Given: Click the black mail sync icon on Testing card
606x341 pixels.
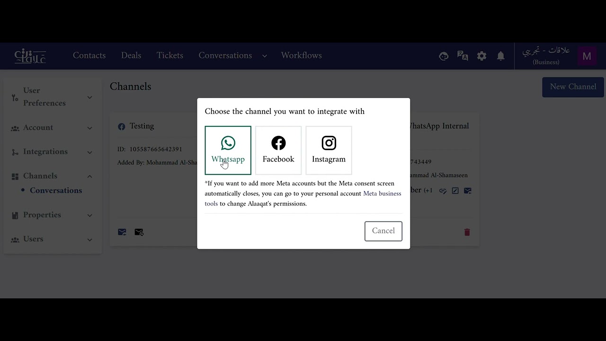Looking at the screenshot, I should click(139, 232).
